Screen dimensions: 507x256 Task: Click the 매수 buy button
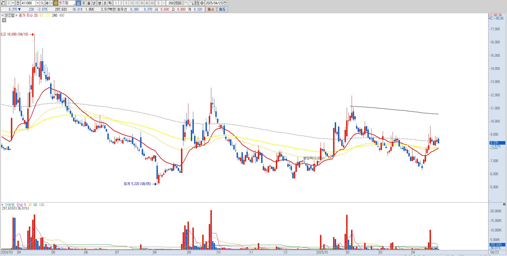pos(211,9)
